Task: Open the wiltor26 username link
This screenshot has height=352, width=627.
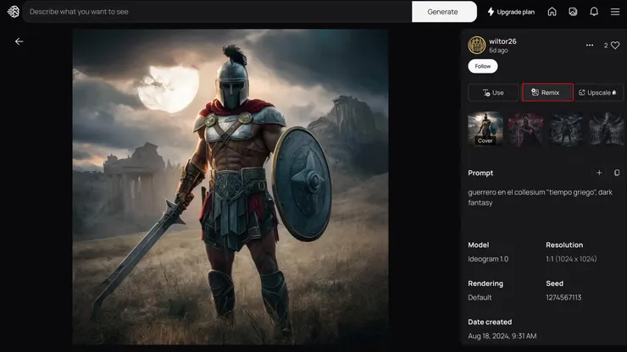Action: (502, 41)
